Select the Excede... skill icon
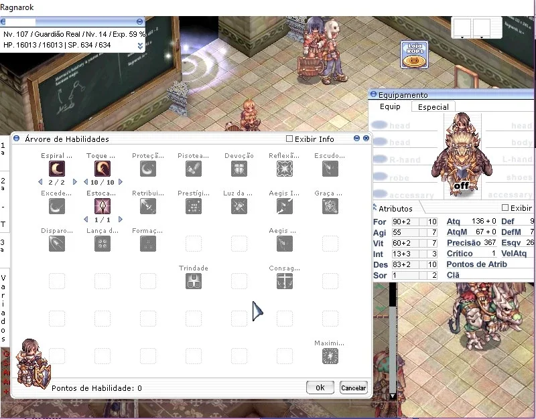 [x=57, y=206]
